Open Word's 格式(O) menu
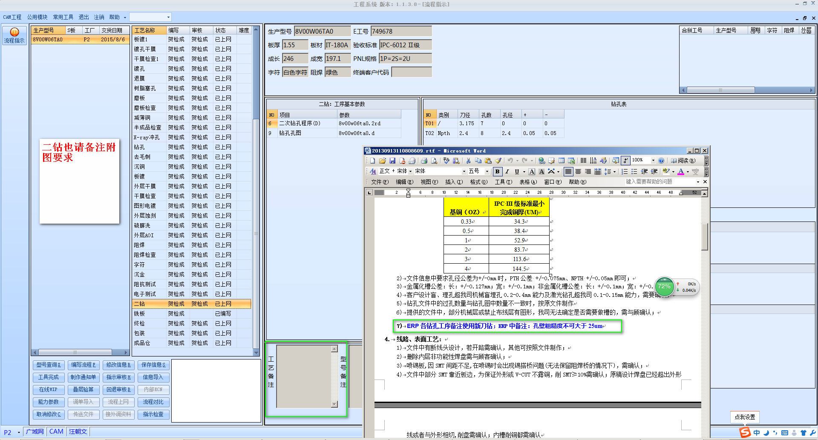818x440 pixels. point(478,182)
